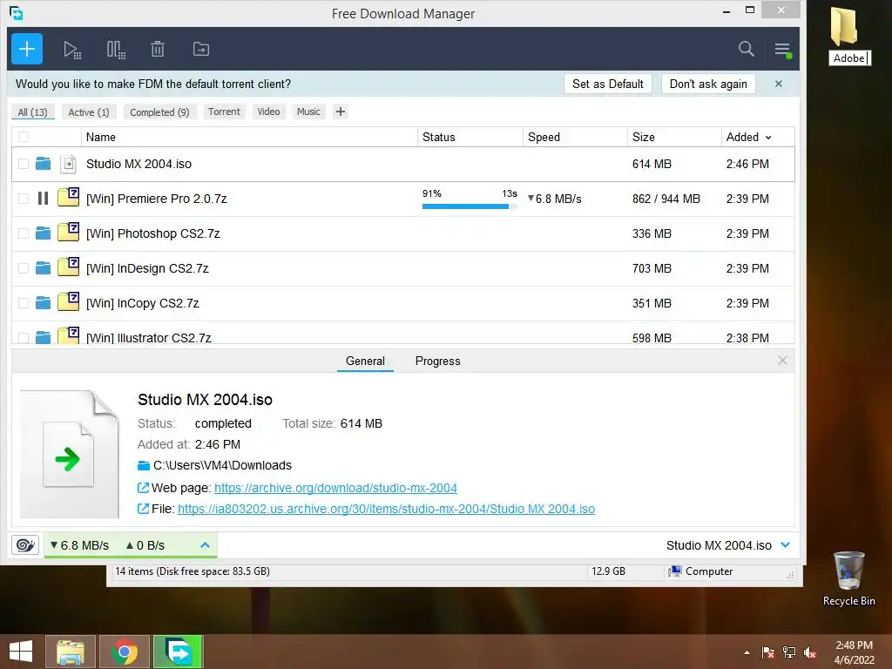The height and width of the screenshot is (669, 892).
Task: Open the Studio MX 2004.iso file URL link
Action: [x=386, y=509]
